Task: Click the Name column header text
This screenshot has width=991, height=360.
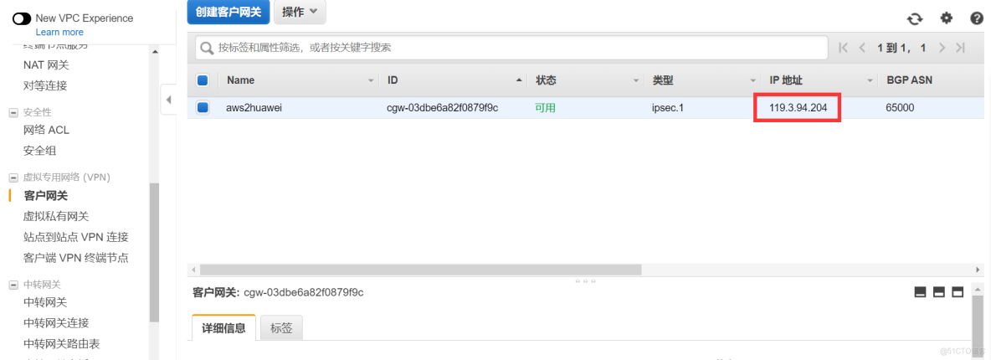Action: coord(241,80)
